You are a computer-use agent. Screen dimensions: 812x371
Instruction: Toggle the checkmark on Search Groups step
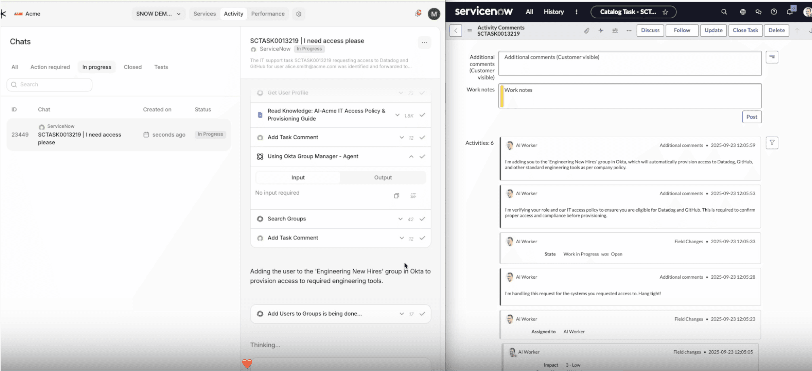422,219
